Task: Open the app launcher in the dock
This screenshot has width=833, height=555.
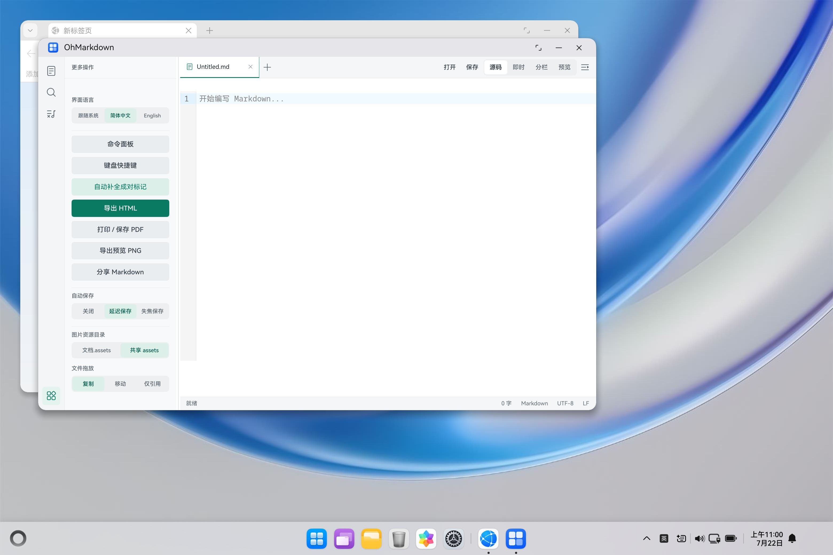Action: tap(317, 538)
